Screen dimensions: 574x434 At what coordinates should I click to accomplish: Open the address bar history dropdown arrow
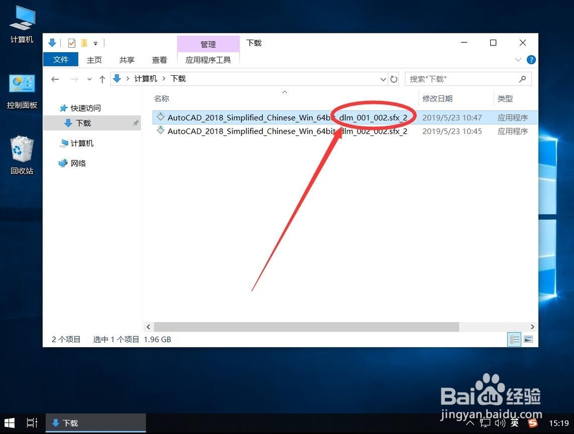[x=383, y=79]
